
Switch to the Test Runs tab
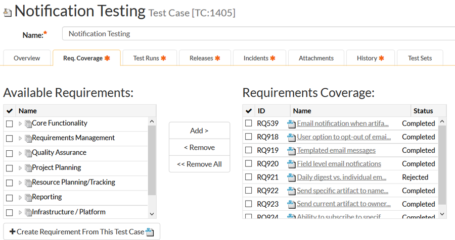tap(149, 58)
